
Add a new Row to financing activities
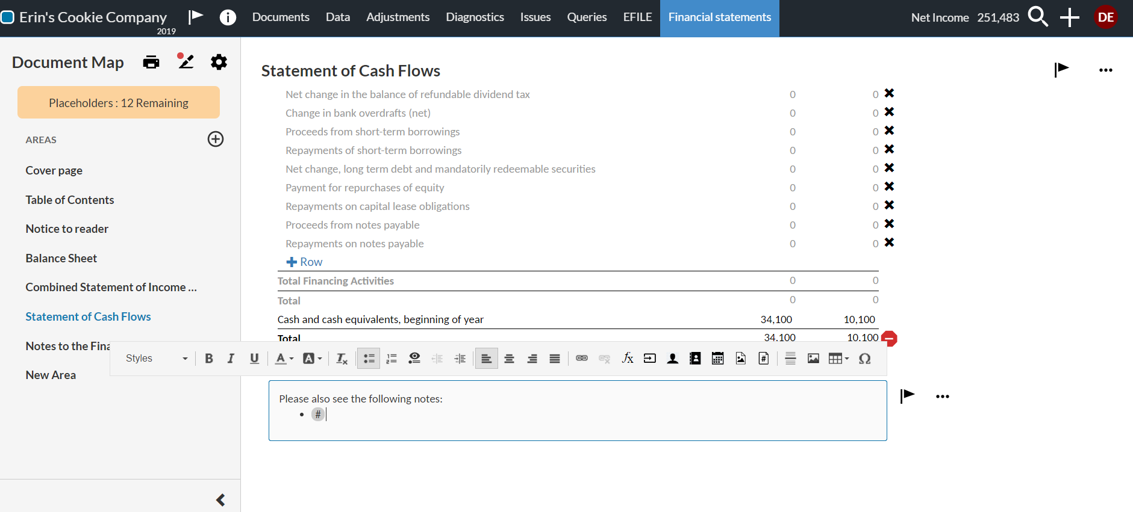coord(305,262)
